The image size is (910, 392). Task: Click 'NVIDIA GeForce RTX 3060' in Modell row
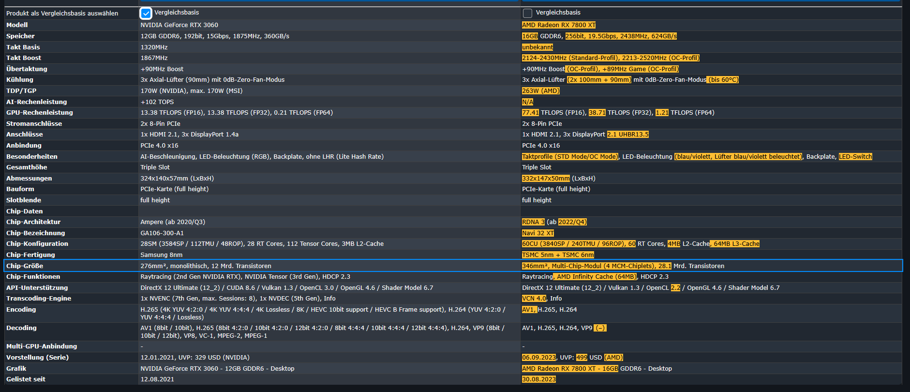click(179, 25)
